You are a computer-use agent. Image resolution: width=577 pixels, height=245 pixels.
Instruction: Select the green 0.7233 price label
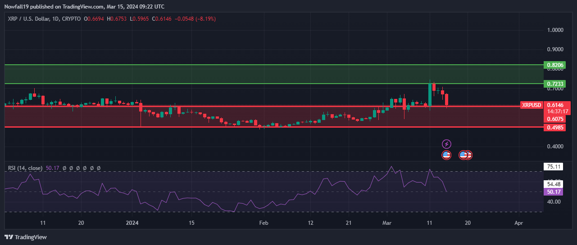[555, 84]
